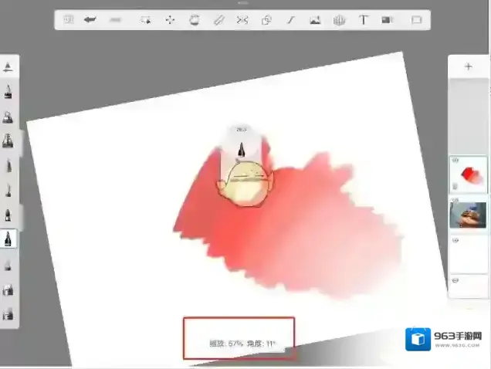Tap the brush puck on canvas
Screen dimensions: 491x369
241,143
